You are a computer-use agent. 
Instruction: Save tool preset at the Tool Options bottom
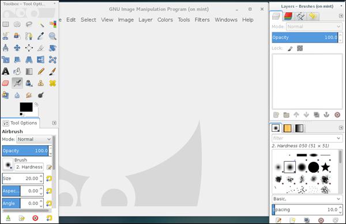(8, 218)
